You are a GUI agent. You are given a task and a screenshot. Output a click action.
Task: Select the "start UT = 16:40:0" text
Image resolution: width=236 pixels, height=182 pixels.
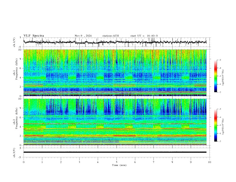(x=144, y=36)
